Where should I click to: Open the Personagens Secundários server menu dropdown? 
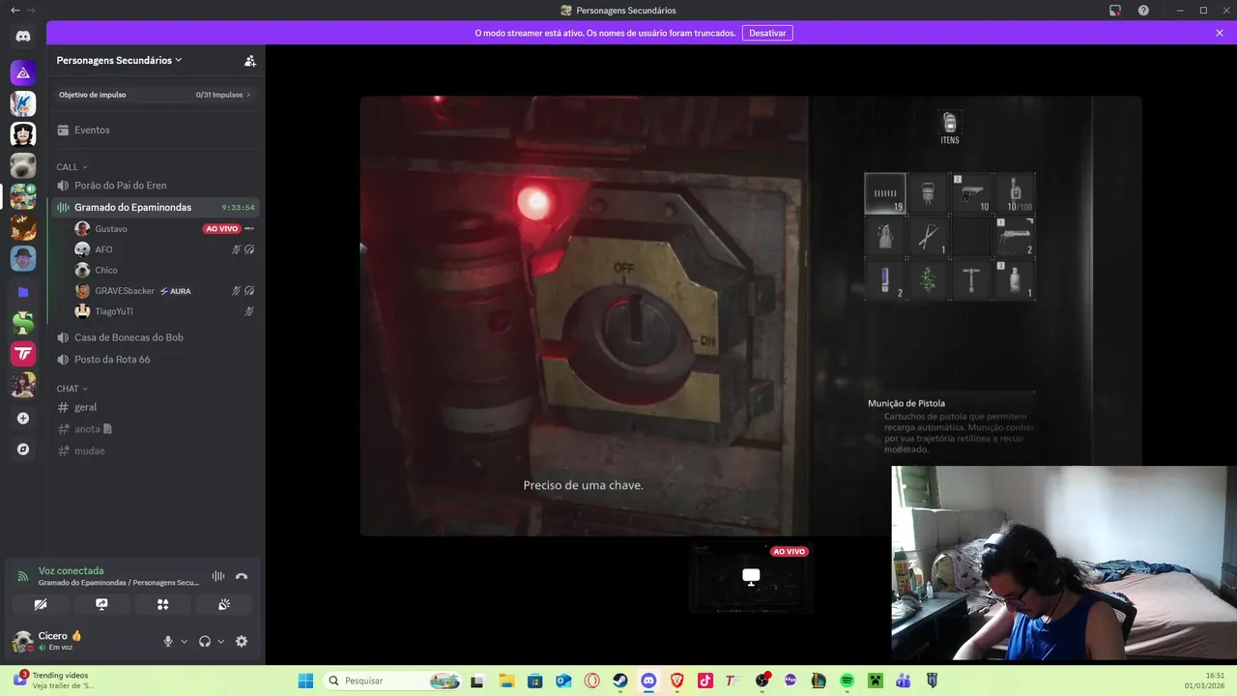tap(120, 60)
